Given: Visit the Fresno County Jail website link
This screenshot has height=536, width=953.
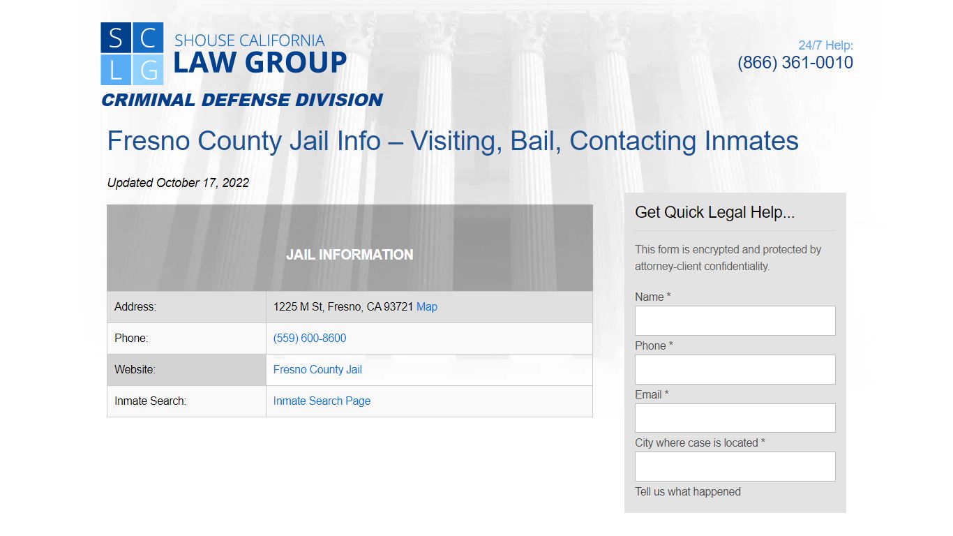Looking at the screenshot, I should pos(317,369).
